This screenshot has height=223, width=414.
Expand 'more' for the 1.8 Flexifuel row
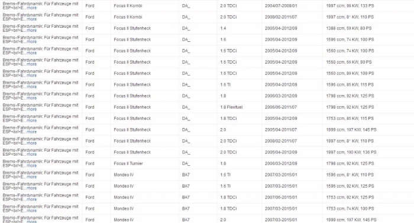(32, 109)
